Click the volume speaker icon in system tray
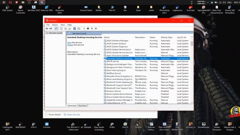 (x=224, y=3)
